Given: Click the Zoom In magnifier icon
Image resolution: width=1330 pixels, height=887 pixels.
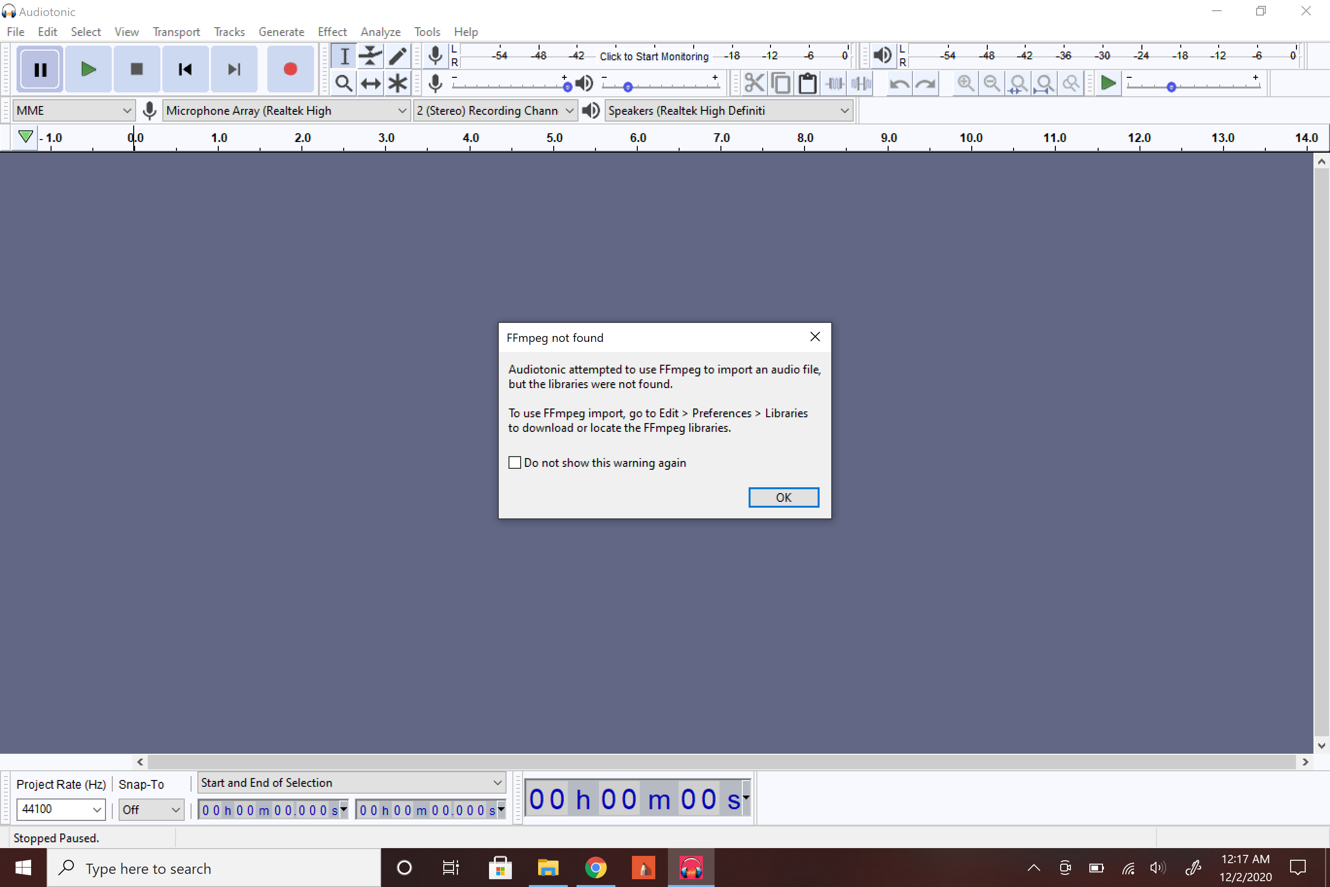Looking at the screenshot, I should coord(965,83).
